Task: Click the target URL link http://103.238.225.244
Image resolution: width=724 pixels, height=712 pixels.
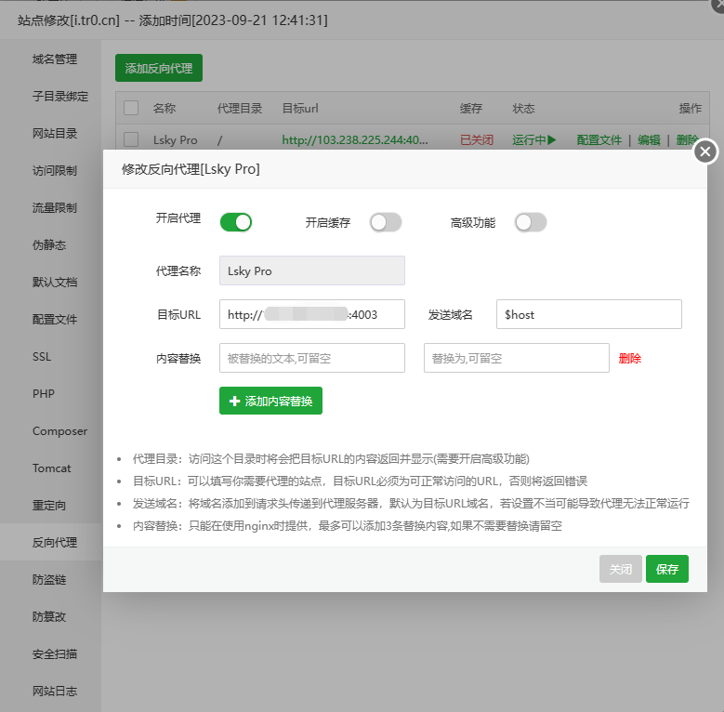Action: [x=355, y=140]
